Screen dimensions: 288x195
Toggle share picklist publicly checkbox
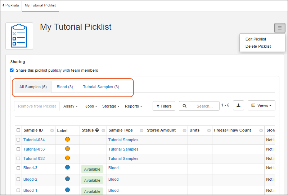click(12, 70)
